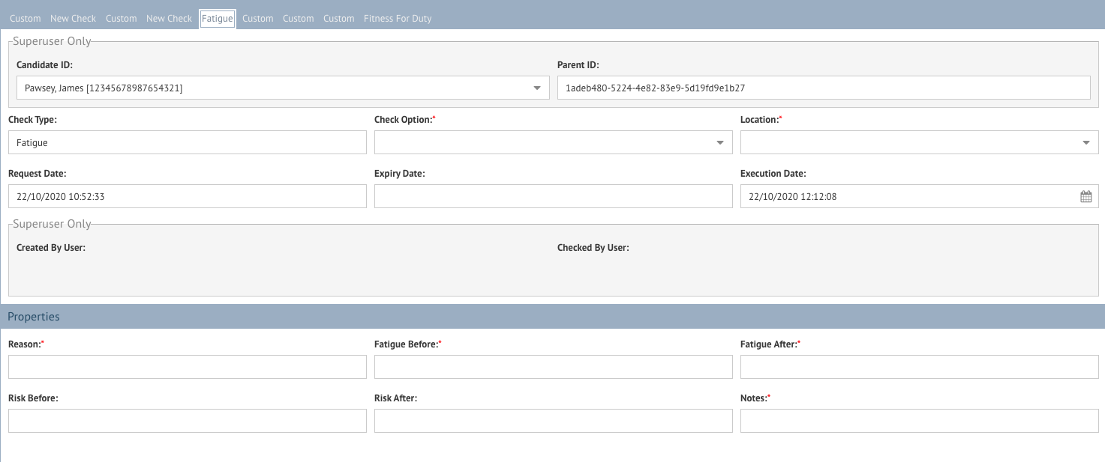Select the active Fatigue tab
The height and width of the screenshot is (462, 1105).
click(x=218, y=18)
